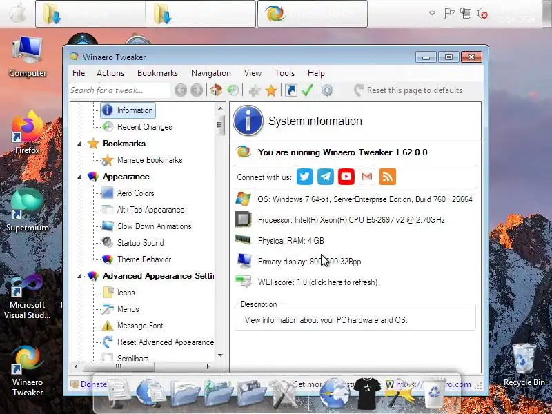The height and width of the screenshot is (414, 552).
Task: Click the Forward navigation arrow
Action: pos(197,90)
